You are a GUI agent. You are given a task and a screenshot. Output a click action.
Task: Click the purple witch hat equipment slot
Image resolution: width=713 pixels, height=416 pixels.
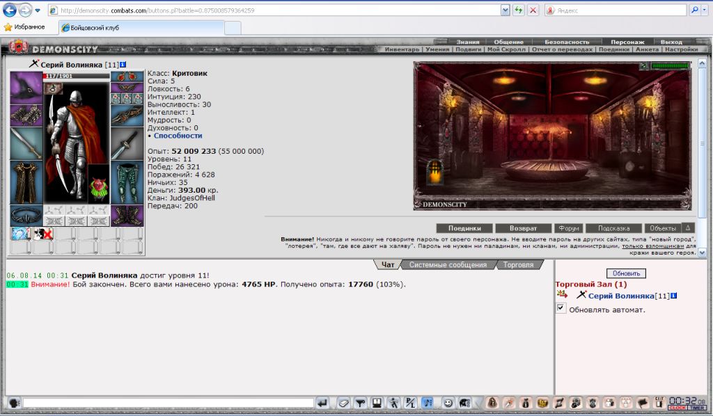point(26,87)
